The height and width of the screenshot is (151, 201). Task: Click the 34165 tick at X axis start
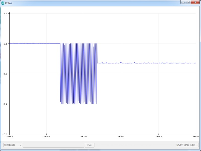coord(9,136)
